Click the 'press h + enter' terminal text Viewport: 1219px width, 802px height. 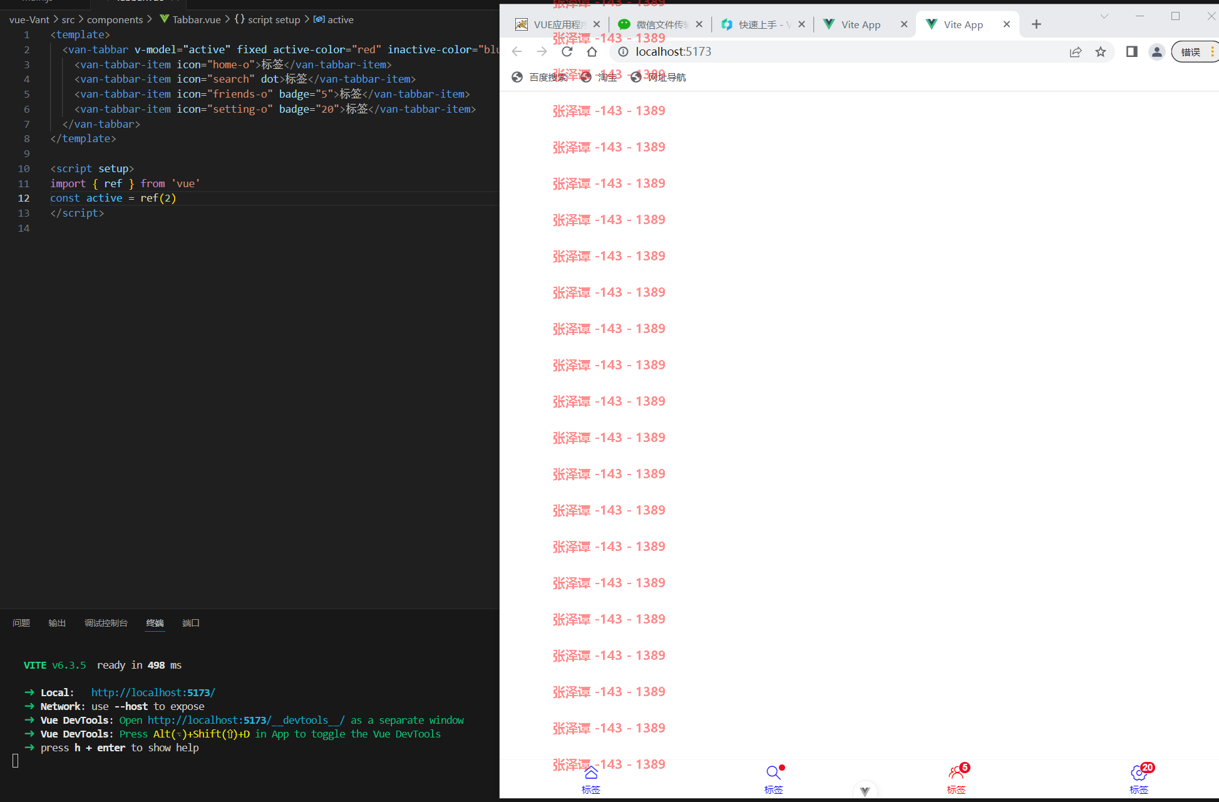pyautogui.click(x=120, y=748)
